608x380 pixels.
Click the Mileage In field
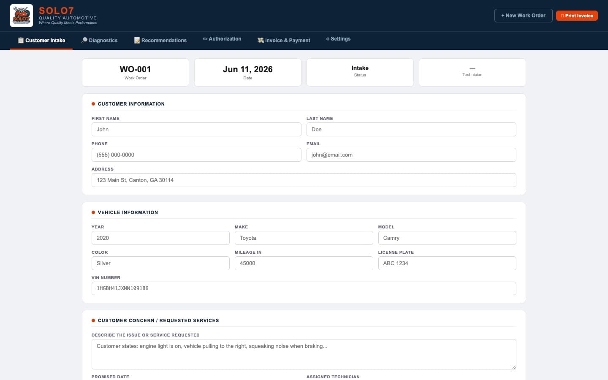(x=304, y=263)
